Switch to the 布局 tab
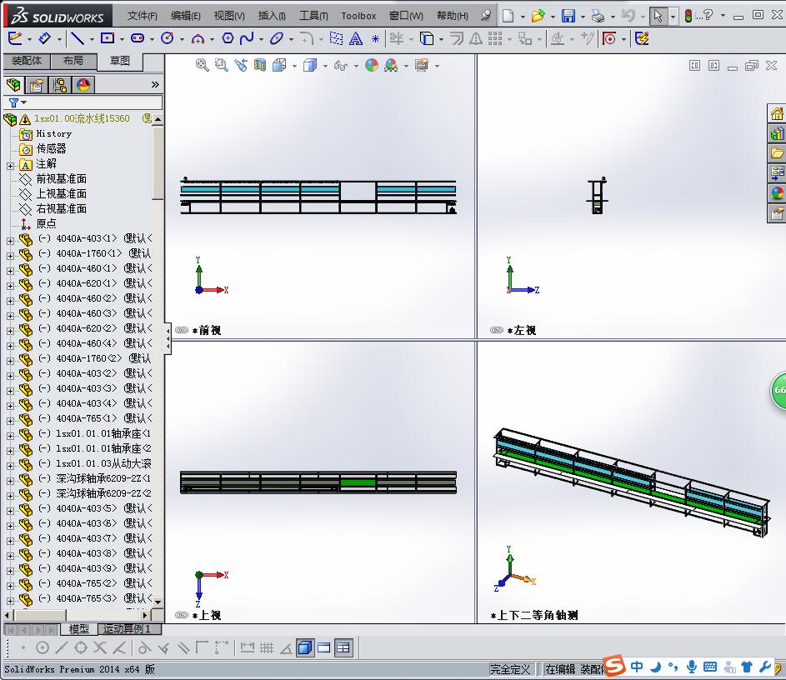The image size is (786, 680). 73,61
